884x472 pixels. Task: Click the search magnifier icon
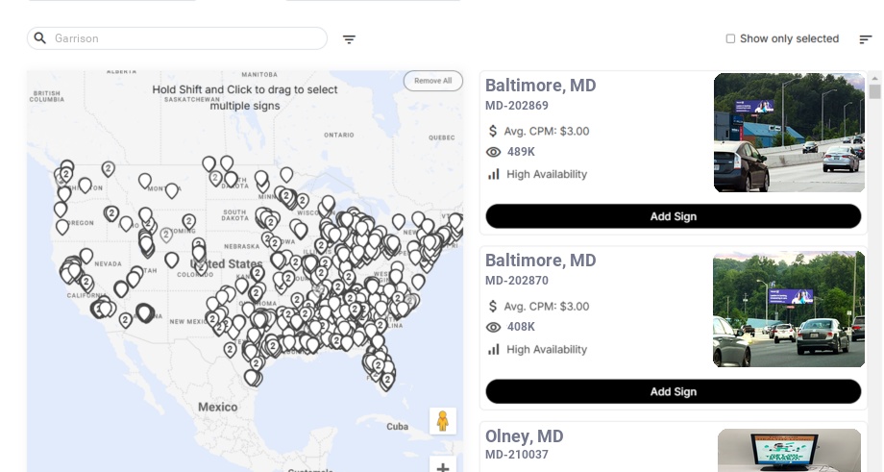coord(40,38)
